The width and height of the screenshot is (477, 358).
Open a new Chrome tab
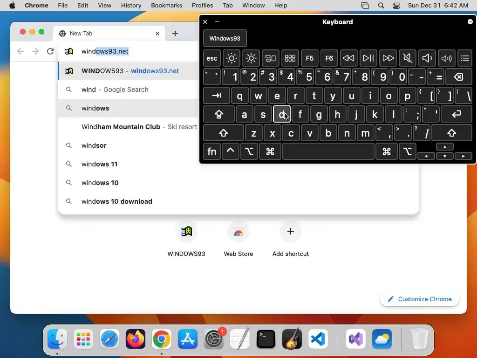tap(175, 34)
